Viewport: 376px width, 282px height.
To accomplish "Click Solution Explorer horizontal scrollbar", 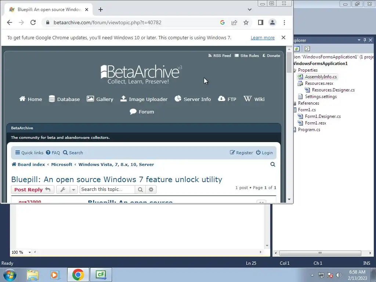I will coord(320,253).
